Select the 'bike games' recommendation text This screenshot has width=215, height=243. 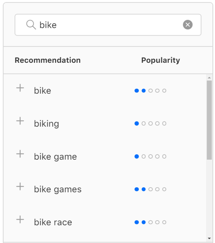point(58,189)
